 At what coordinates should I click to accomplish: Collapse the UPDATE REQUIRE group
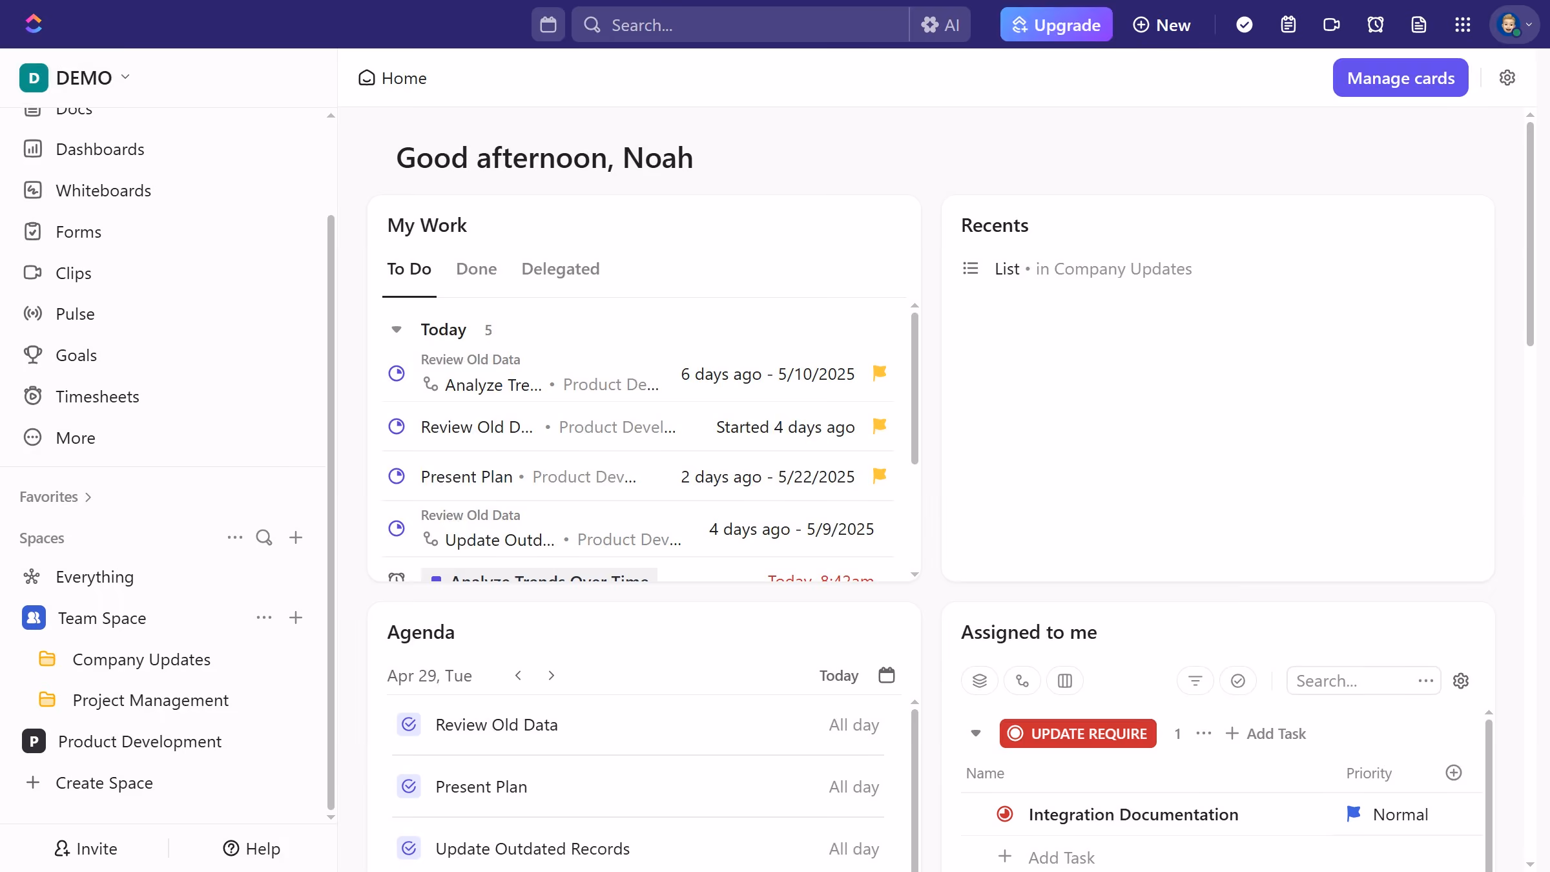(x=976, y=733)
